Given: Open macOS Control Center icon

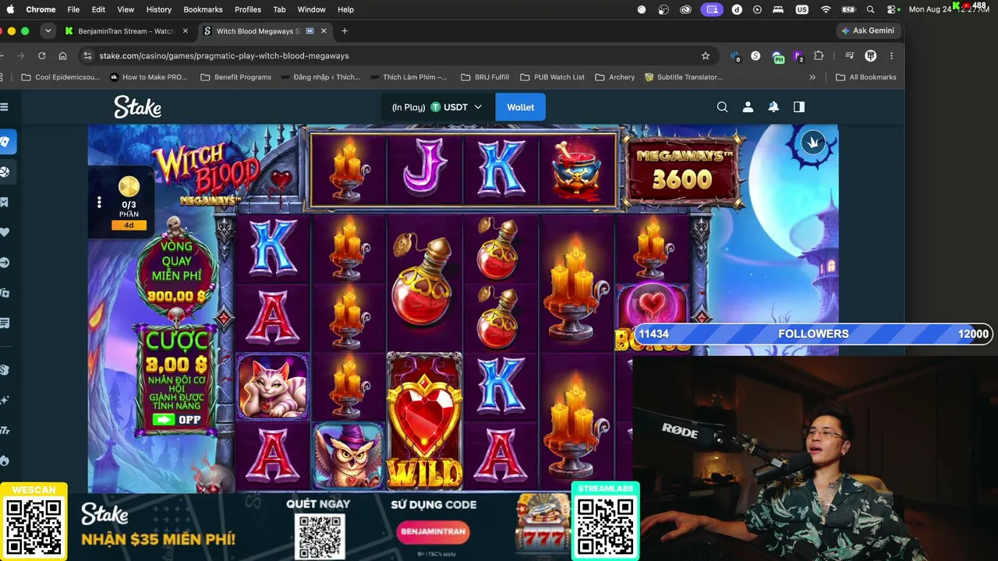Looking at the screenshot, I should pos(892,9).
